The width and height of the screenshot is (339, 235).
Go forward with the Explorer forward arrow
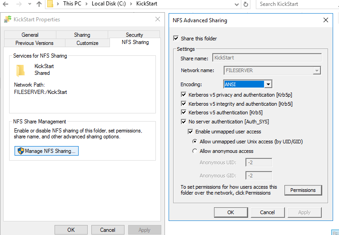pyautogui.click(x=19, y=4)
